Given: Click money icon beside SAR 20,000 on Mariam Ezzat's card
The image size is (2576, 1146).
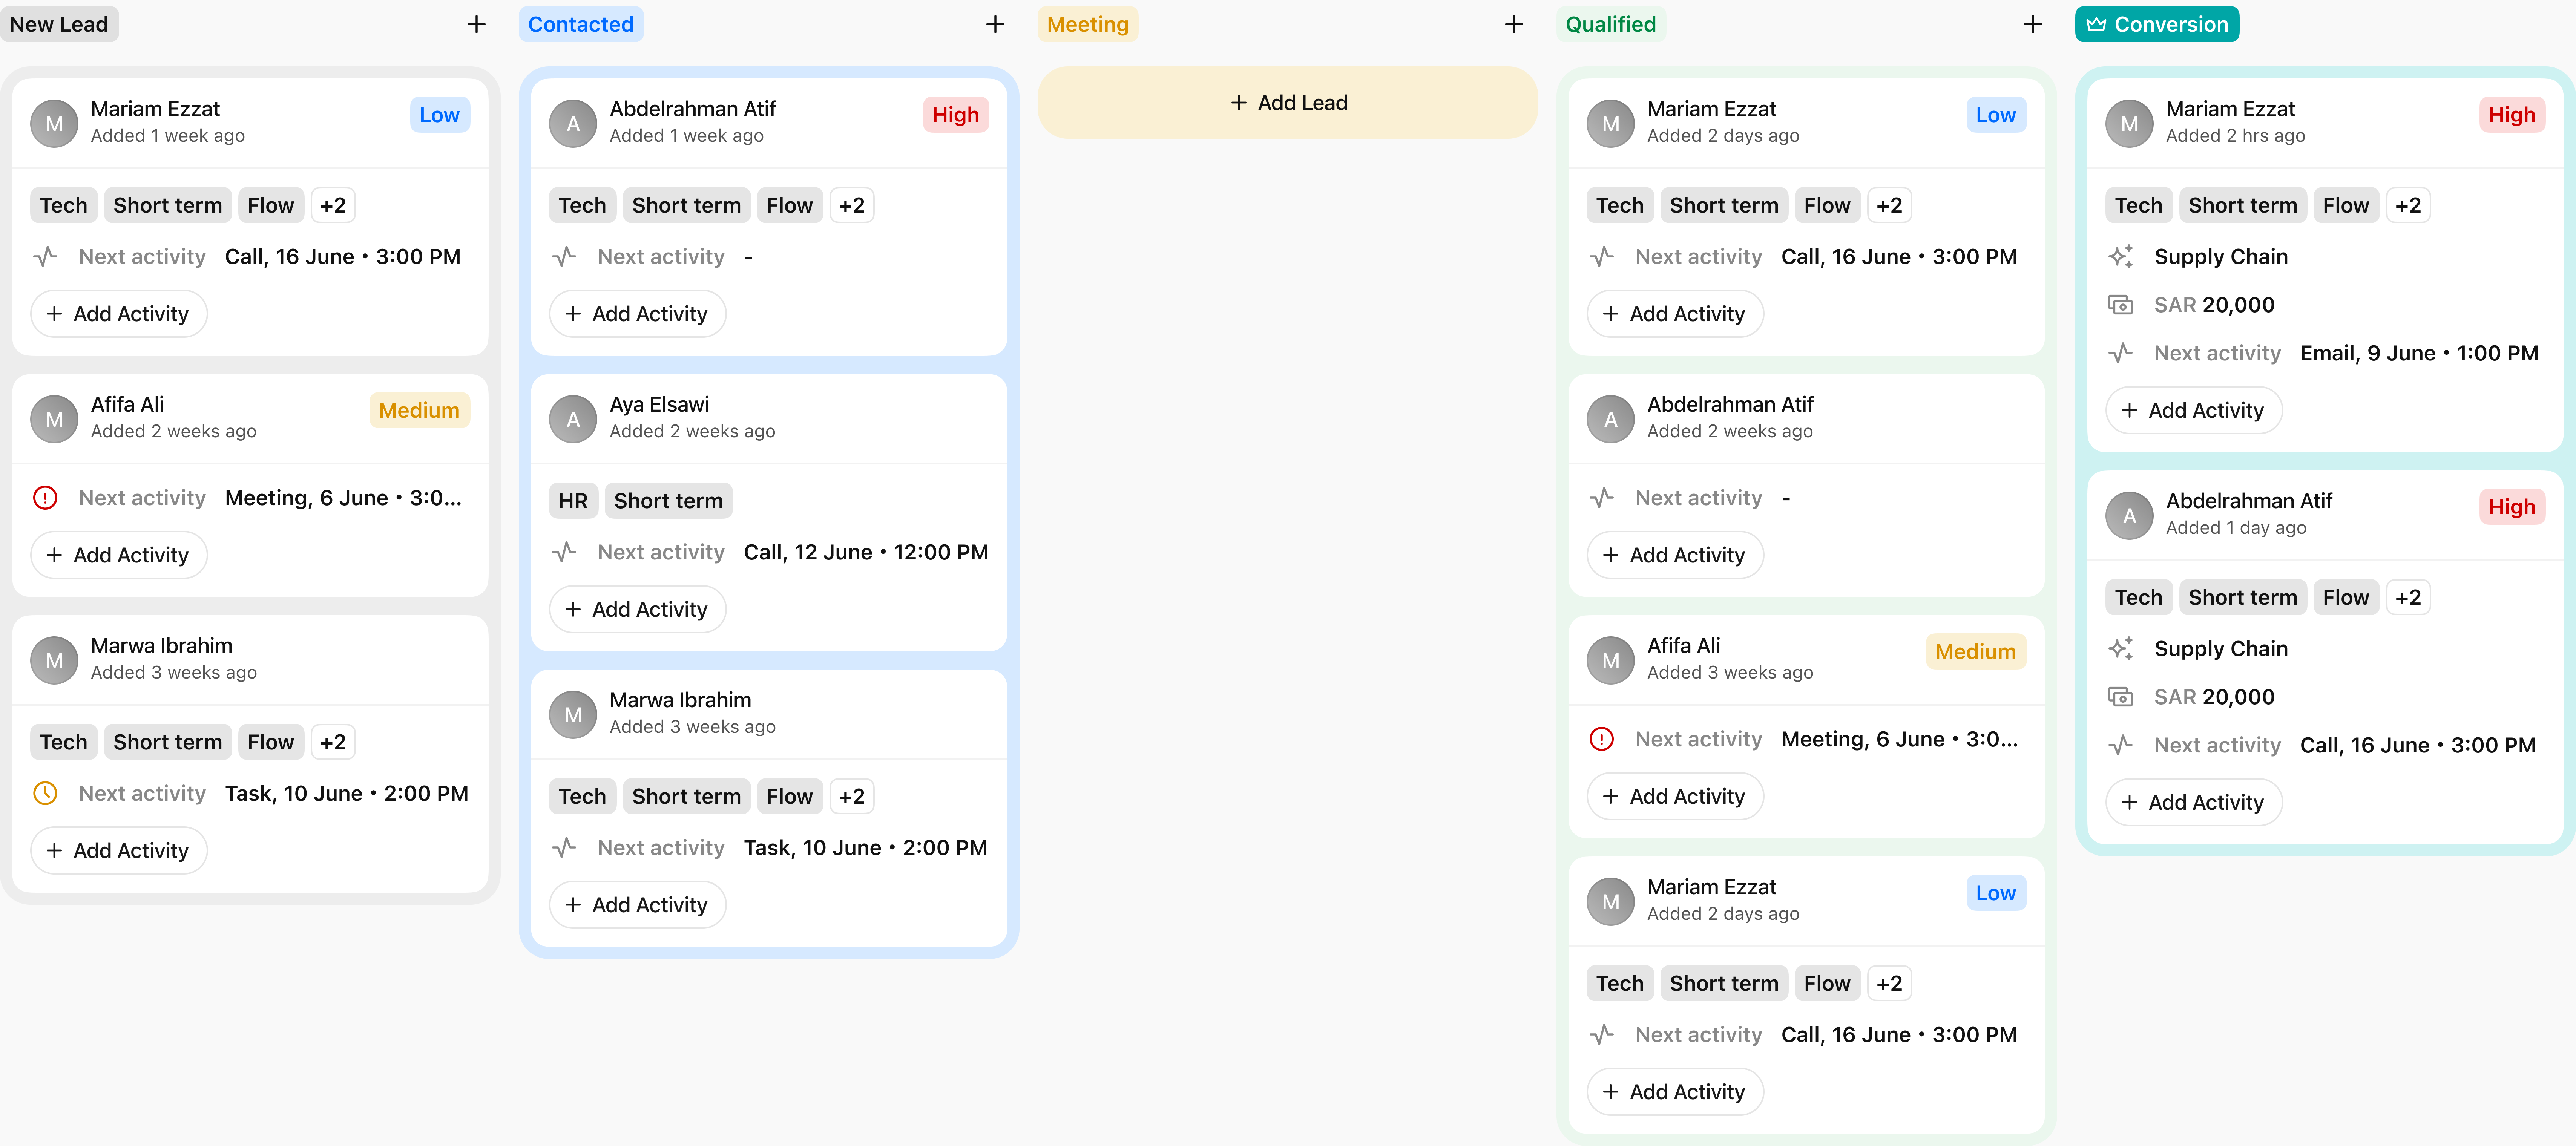Looking at the screenshot, I should click(x=2121, y=305).
